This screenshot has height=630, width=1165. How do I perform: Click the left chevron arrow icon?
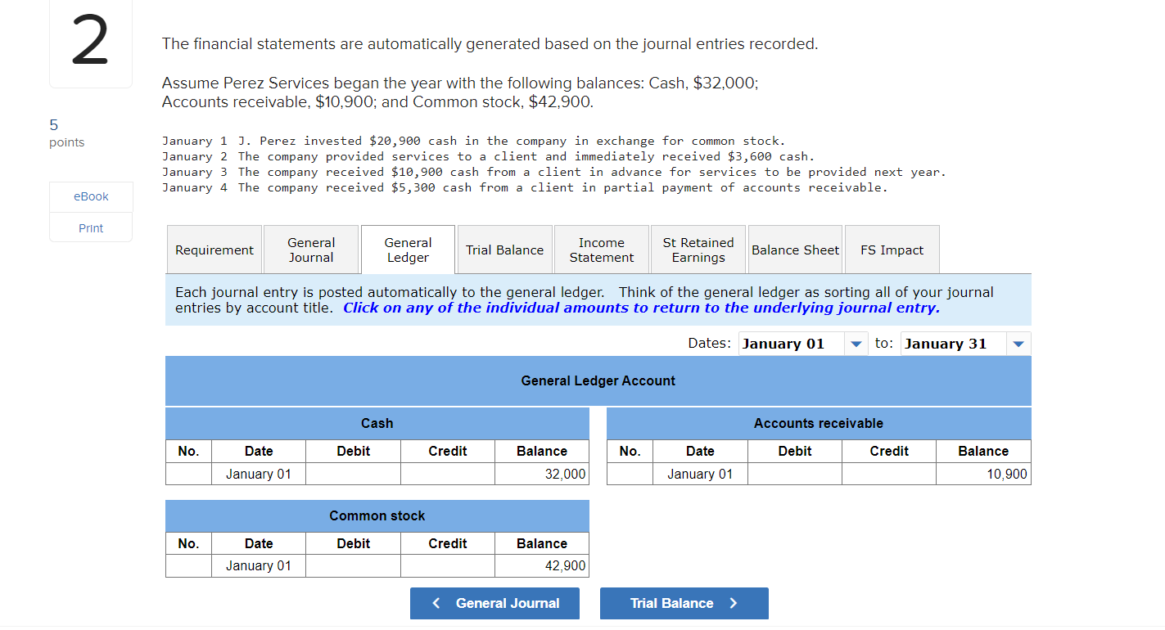(436, 603)
